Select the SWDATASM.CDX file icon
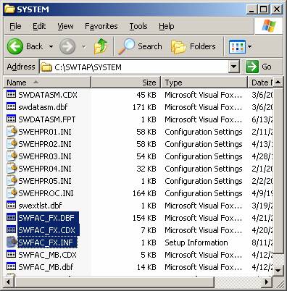The height and width of the screenshot is (291, 287). tap(11, 94)
